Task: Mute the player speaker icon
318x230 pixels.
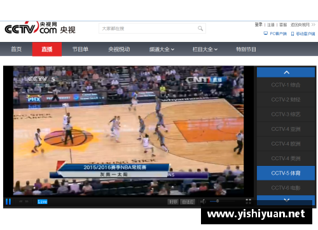Action: click(203, 201)
